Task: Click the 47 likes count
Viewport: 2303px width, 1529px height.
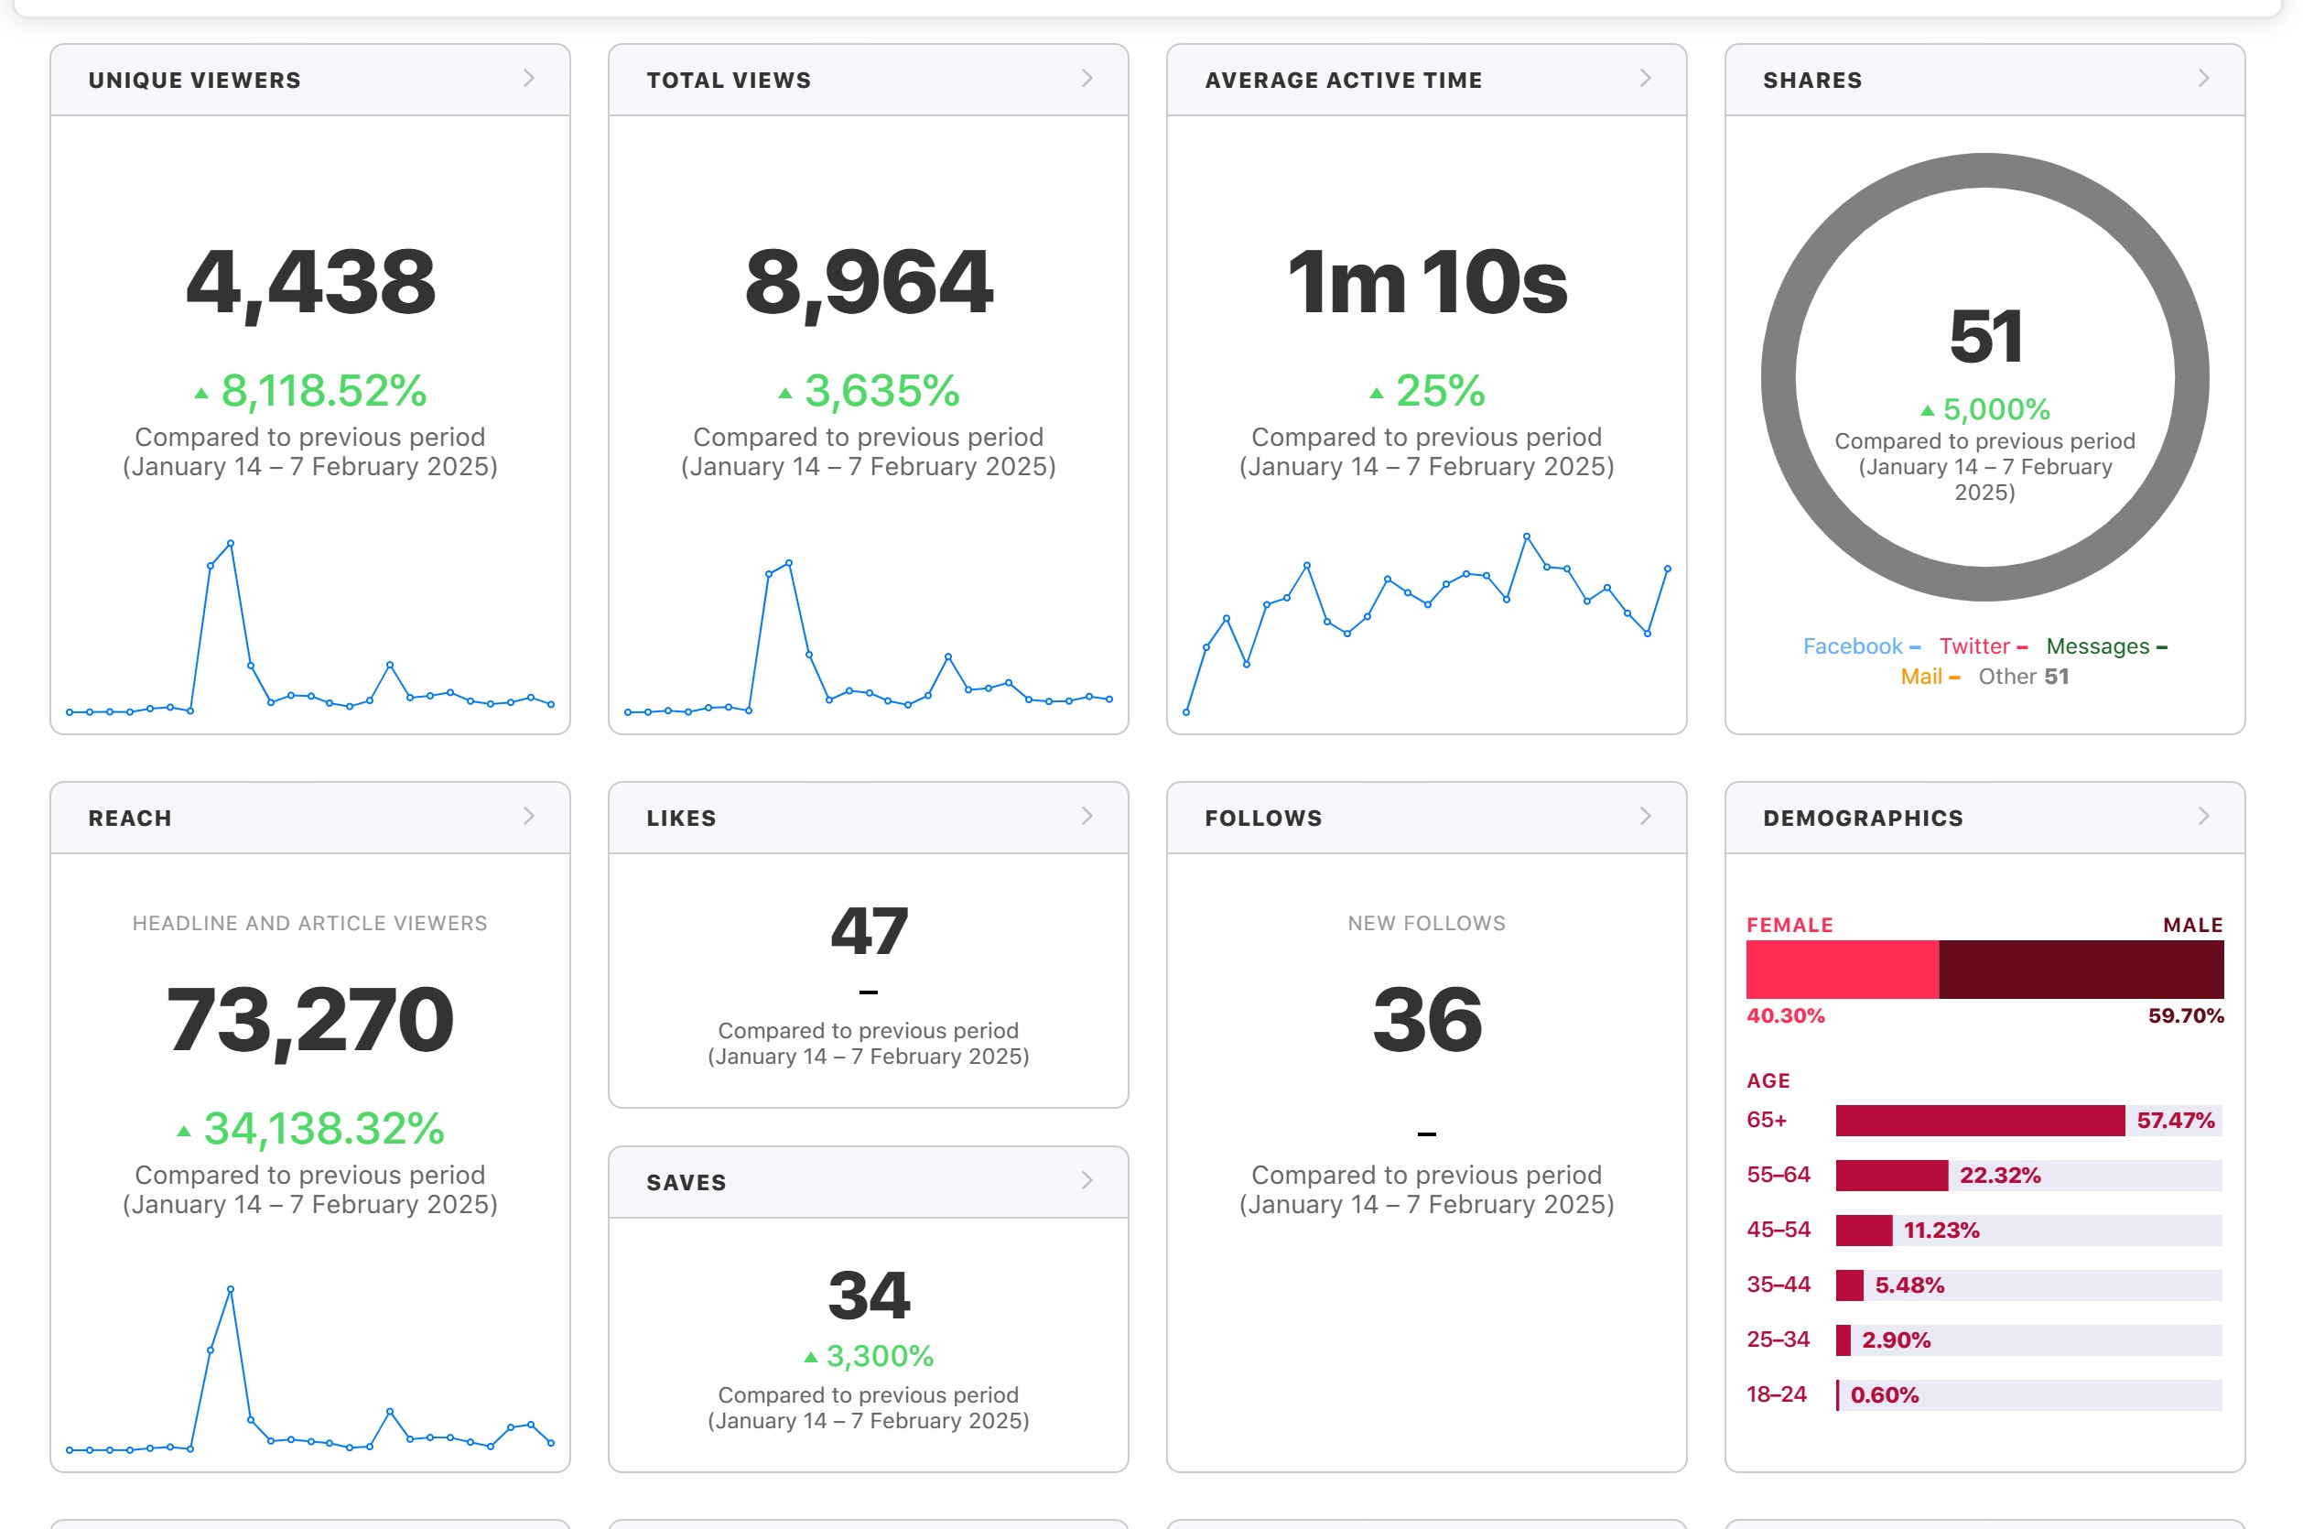Action: pos(869,931)
